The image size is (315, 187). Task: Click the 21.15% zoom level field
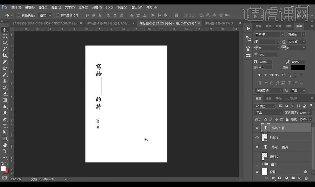pyautogui.click(x=16, y=179)
